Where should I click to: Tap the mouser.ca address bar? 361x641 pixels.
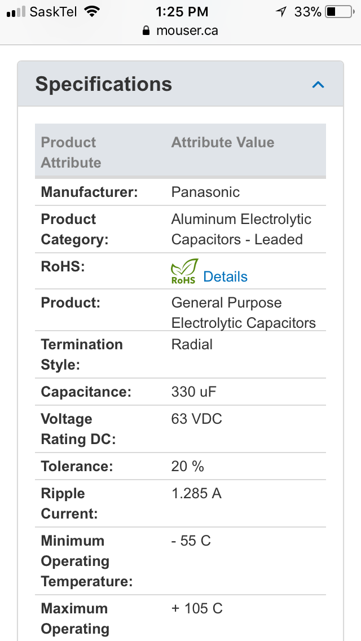(180, 30)
